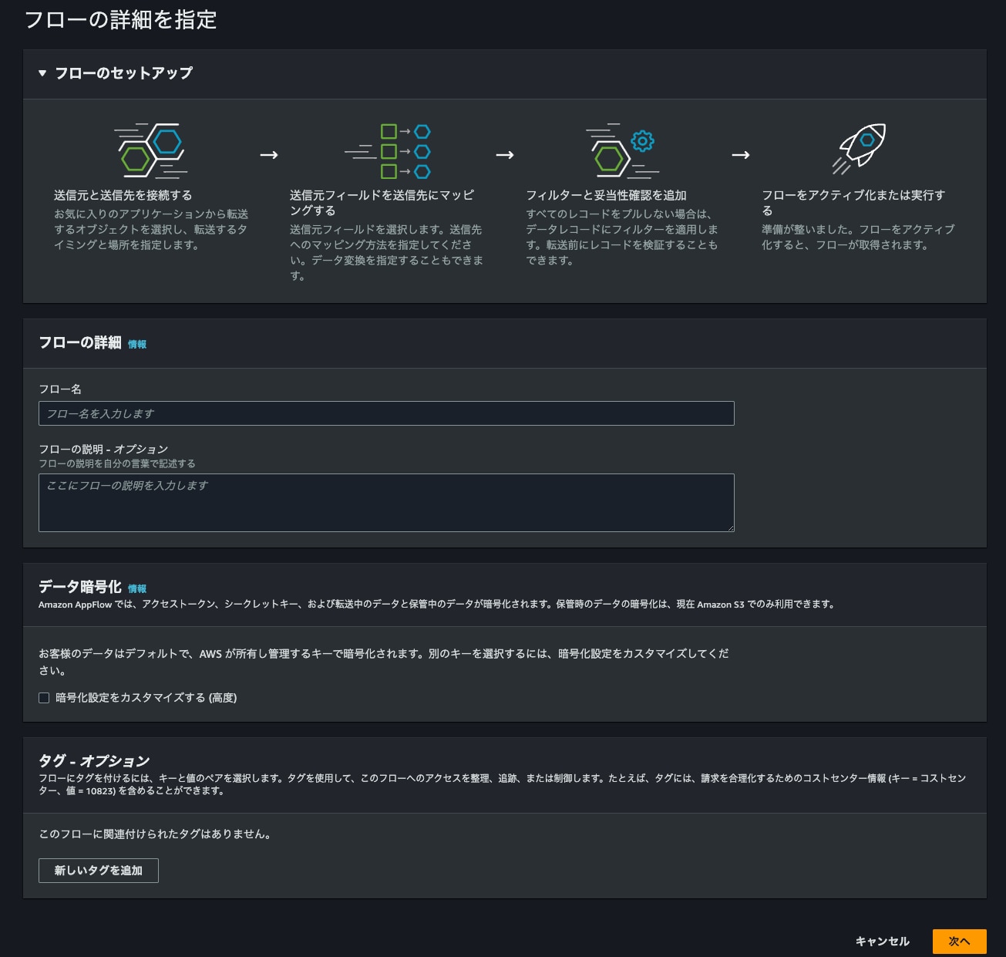Click the filter and validation gear icon
1006x957 pixels.
pyautogui.click(x=622, y=150)
